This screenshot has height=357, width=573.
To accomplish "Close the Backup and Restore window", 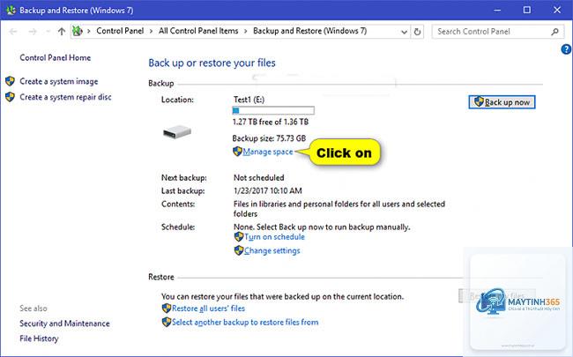I will [x=557, y=11].
